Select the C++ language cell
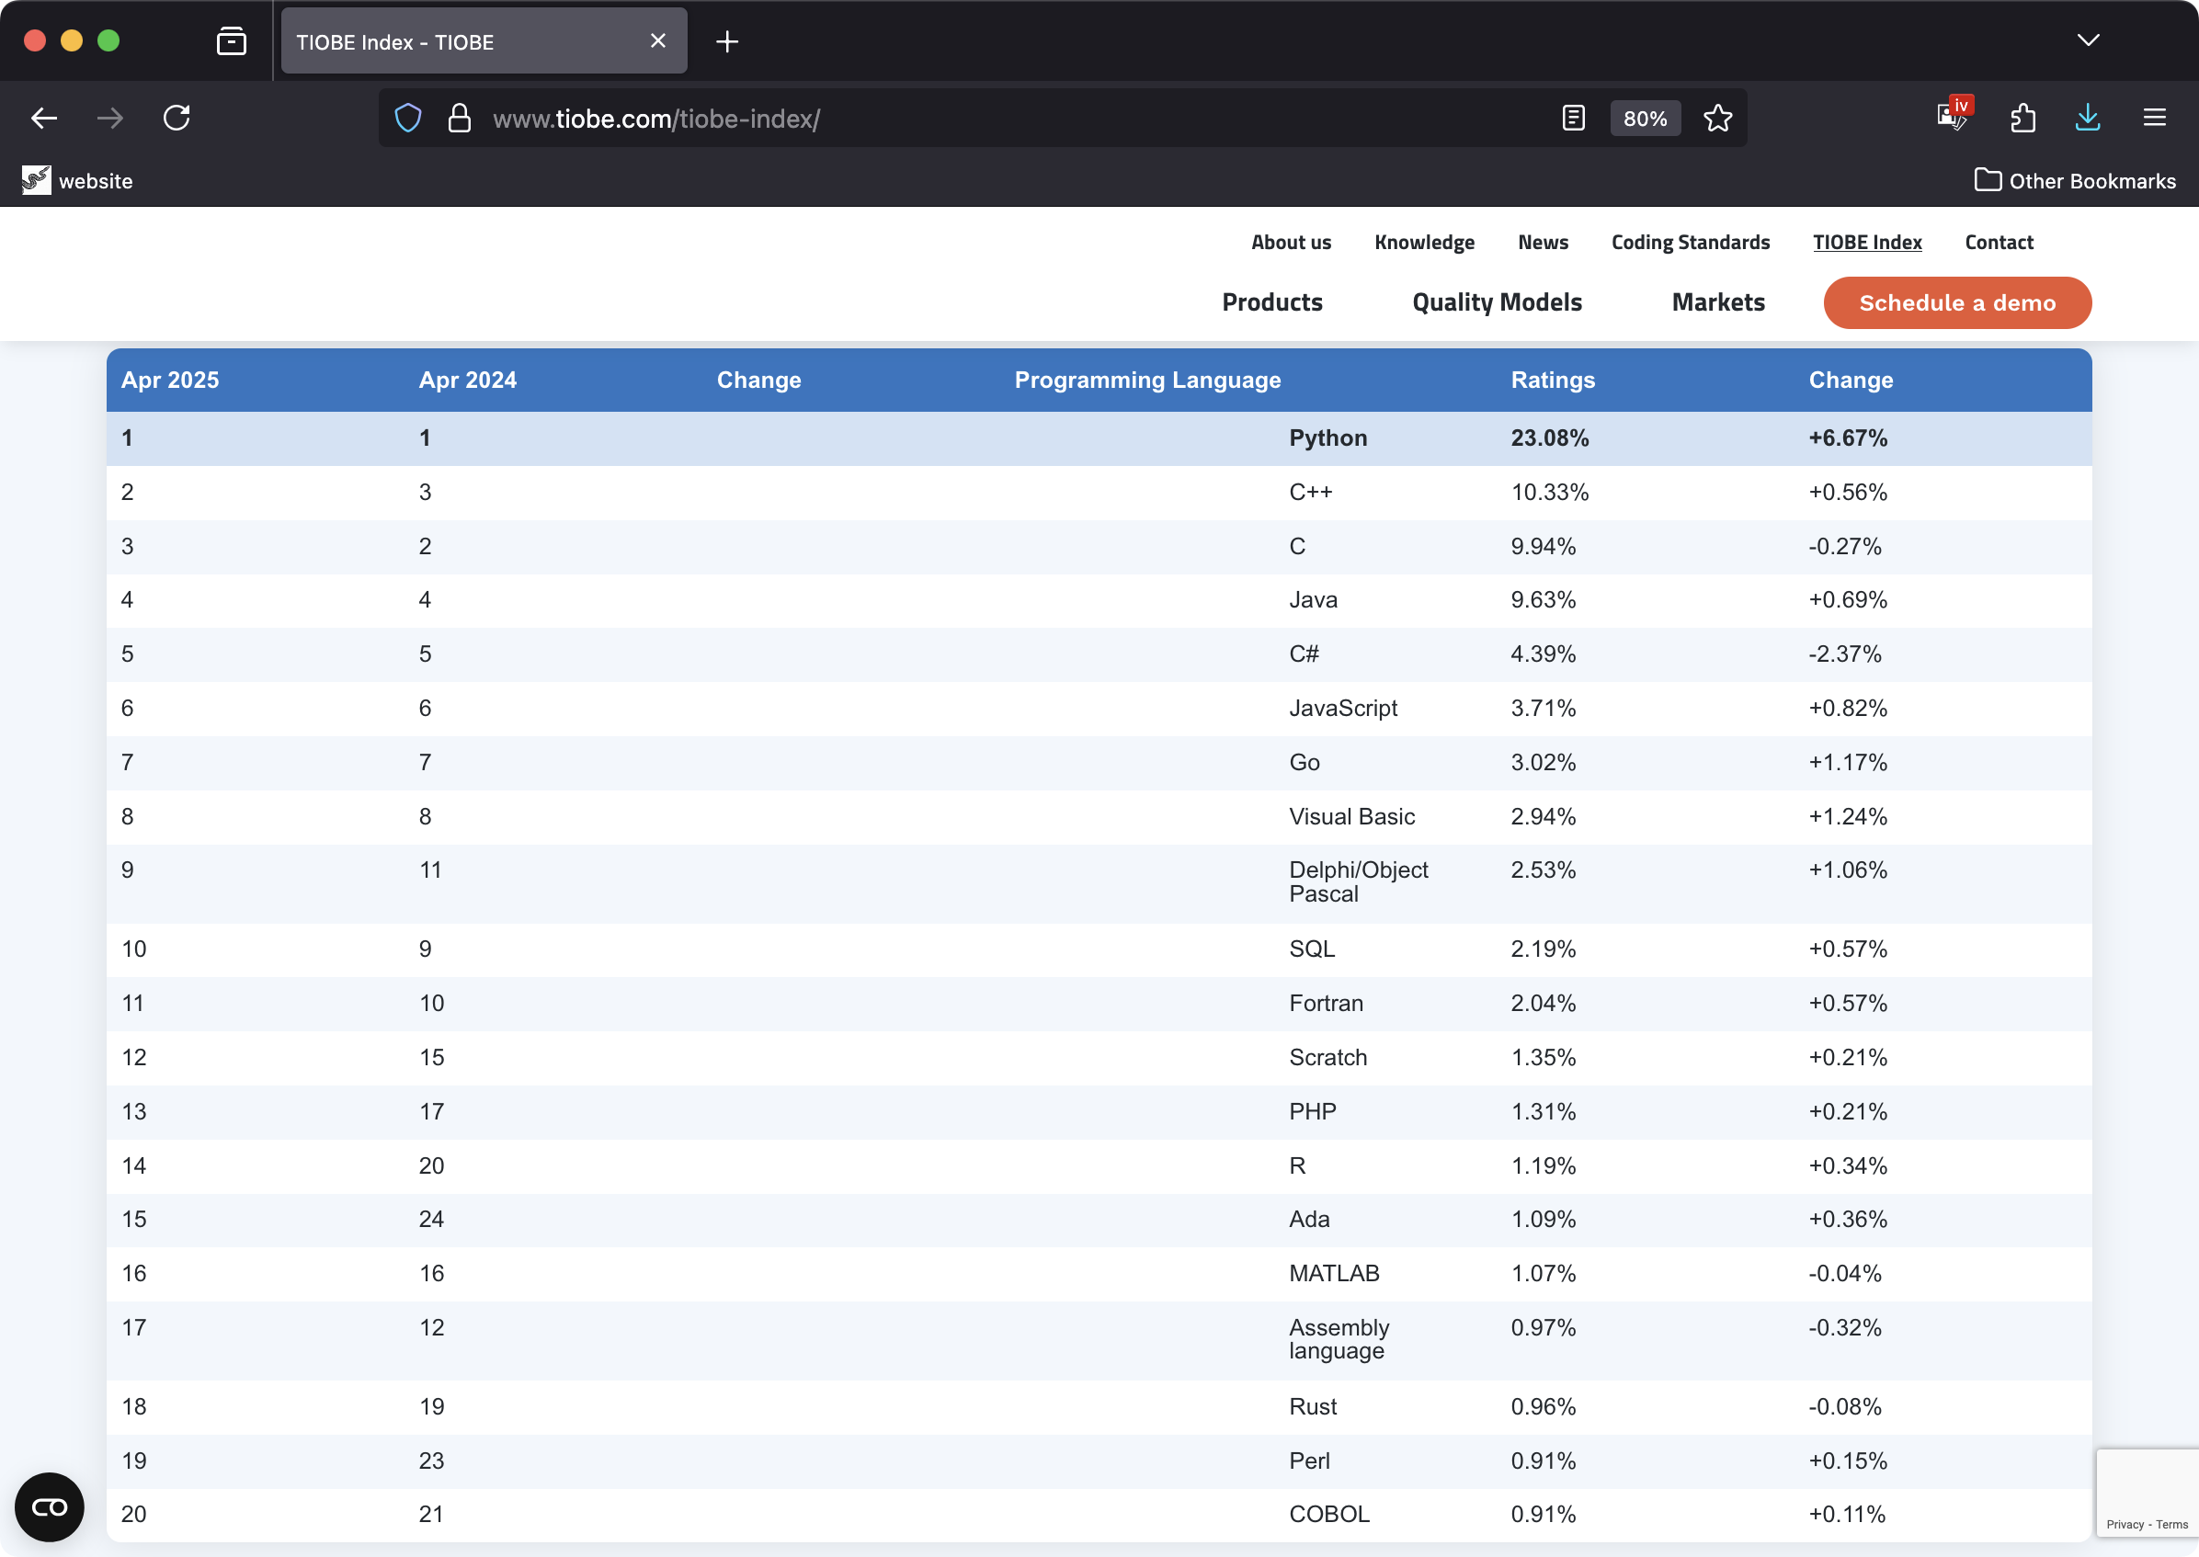This screenshot has width=2199, height=1557. (1310, 492)
